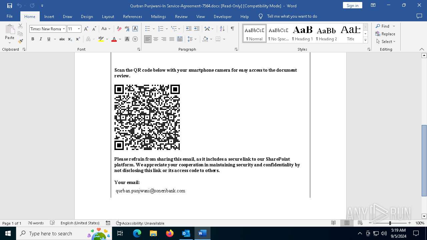427x240 pixels.
Task: Apply superscript formatting
Action: pyautogui.click(x=78, y=39)
